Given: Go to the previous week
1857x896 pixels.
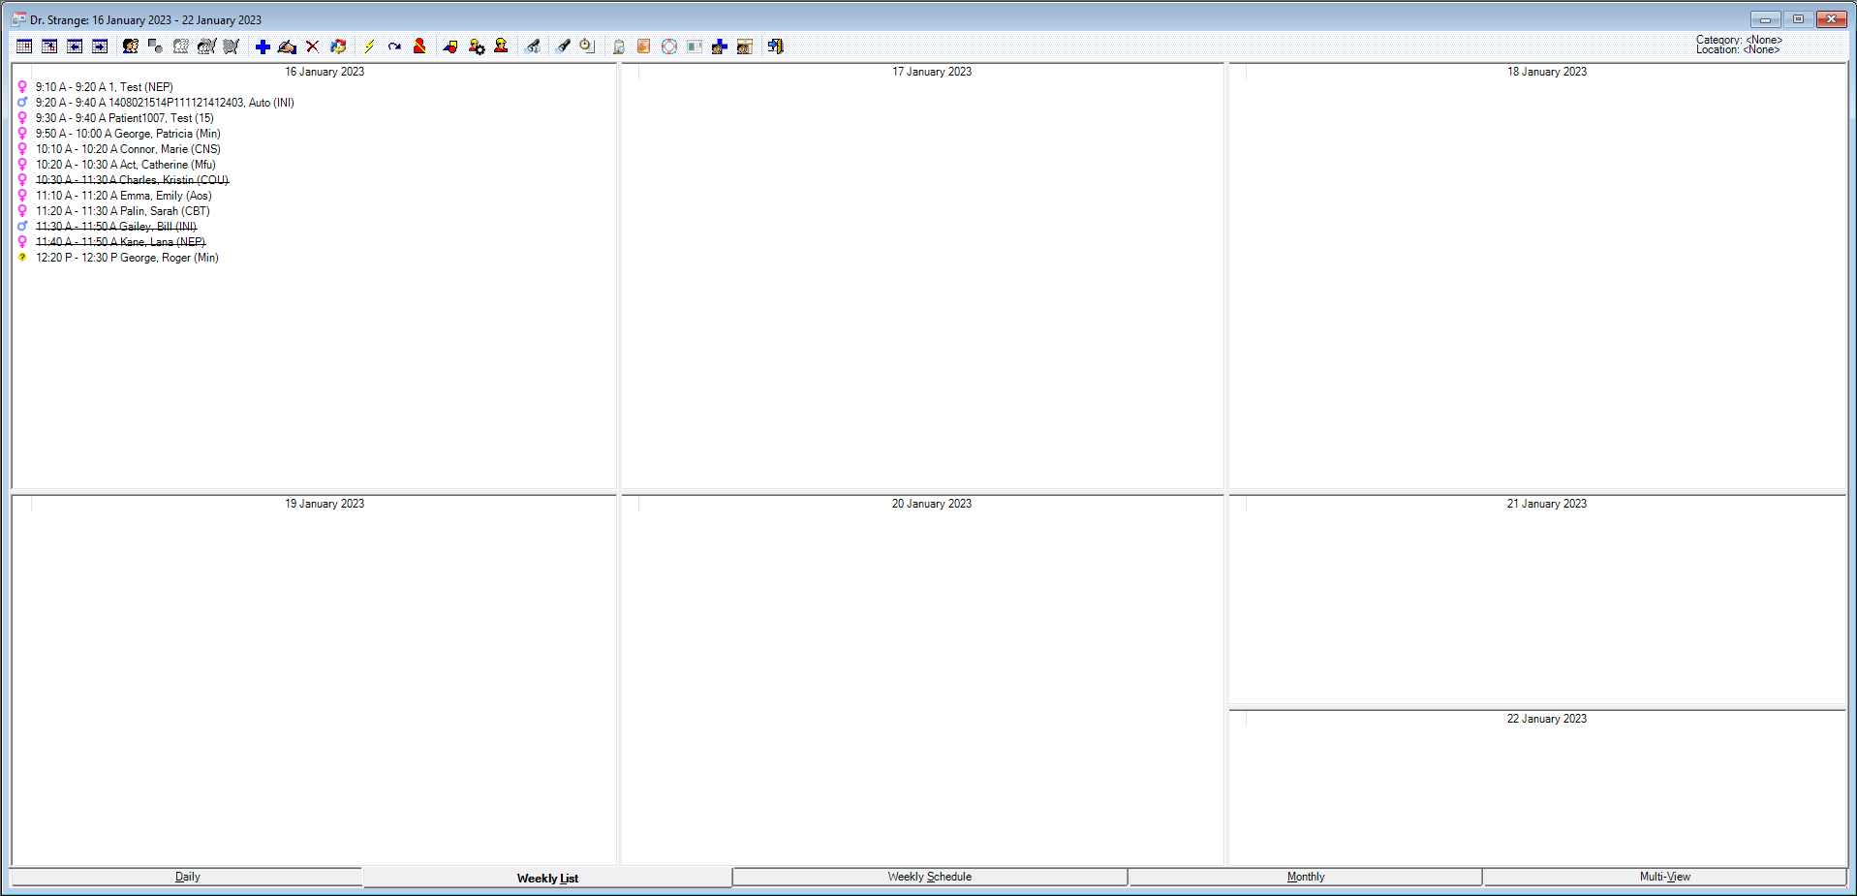Looking at the screenshot, I should [75, 46].
